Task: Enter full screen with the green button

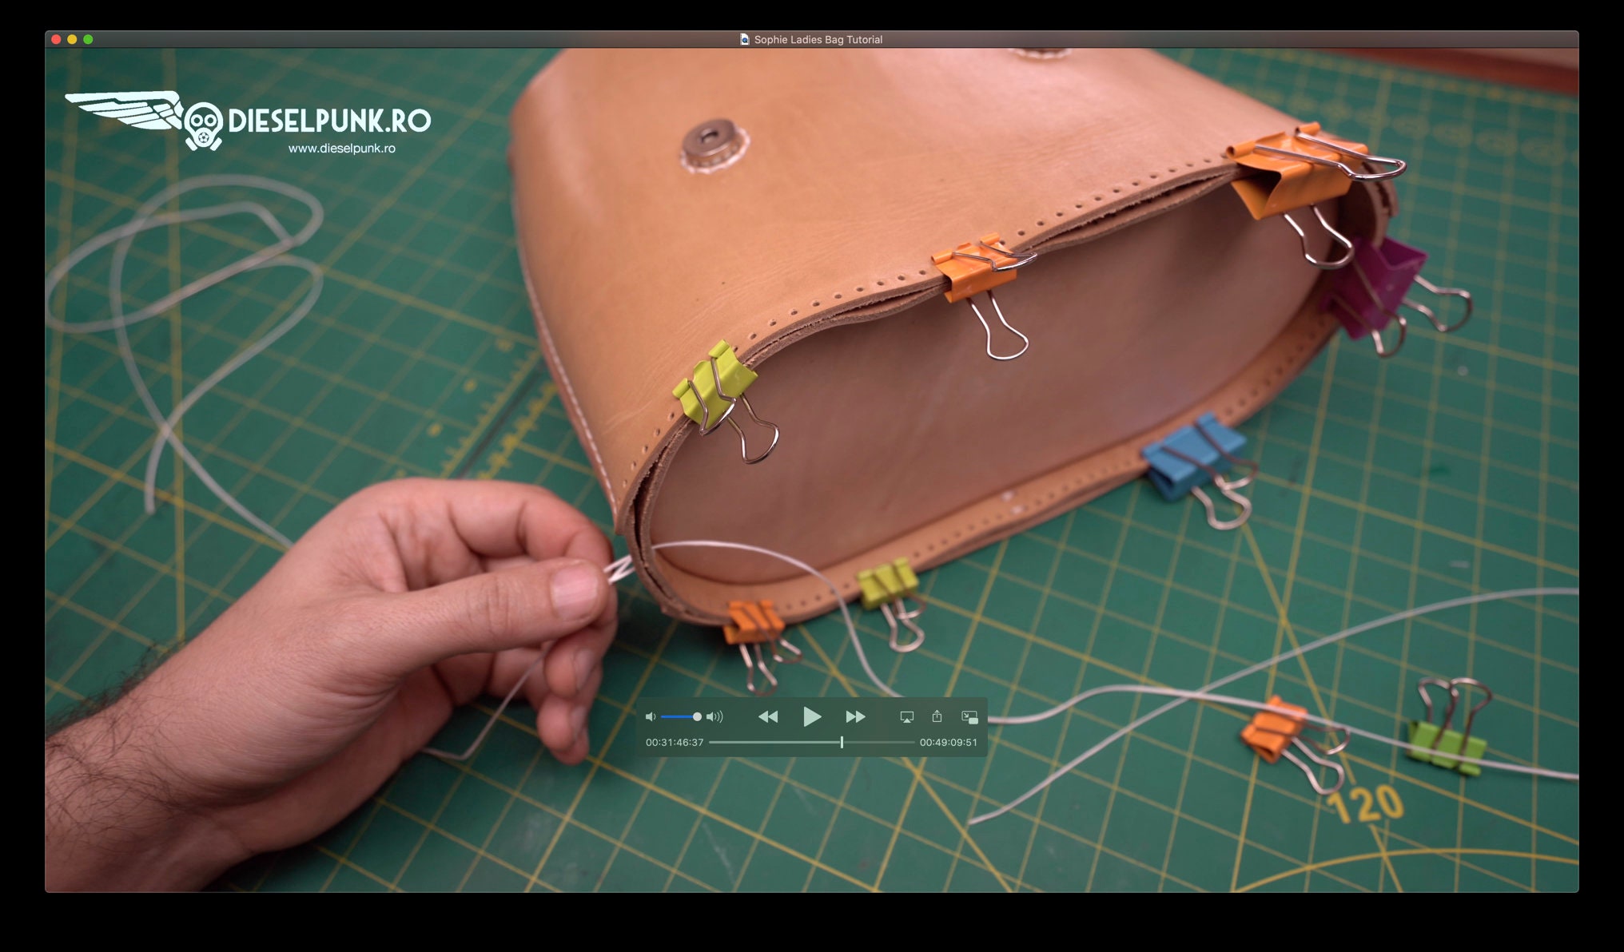Action: [88, 39]
